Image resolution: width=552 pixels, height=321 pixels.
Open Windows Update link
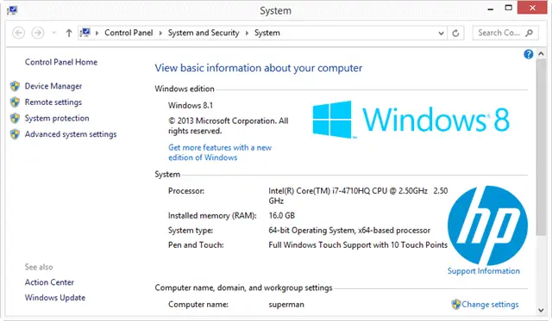(55, 298)
